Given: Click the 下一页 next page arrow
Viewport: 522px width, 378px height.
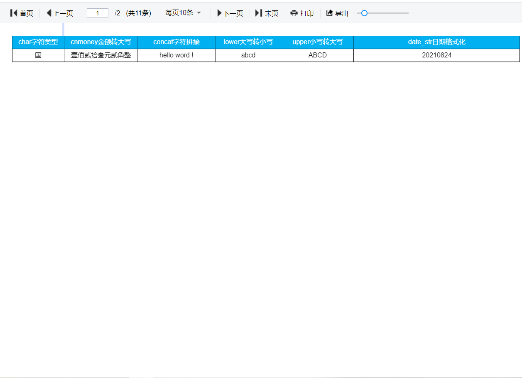Looking at the screenshot, I should (220, 13).
